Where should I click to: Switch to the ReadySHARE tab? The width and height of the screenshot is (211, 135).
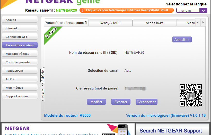110,23
